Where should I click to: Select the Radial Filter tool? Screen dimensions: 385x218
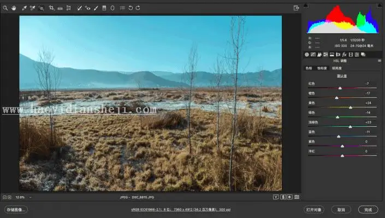tap(112, 8)
